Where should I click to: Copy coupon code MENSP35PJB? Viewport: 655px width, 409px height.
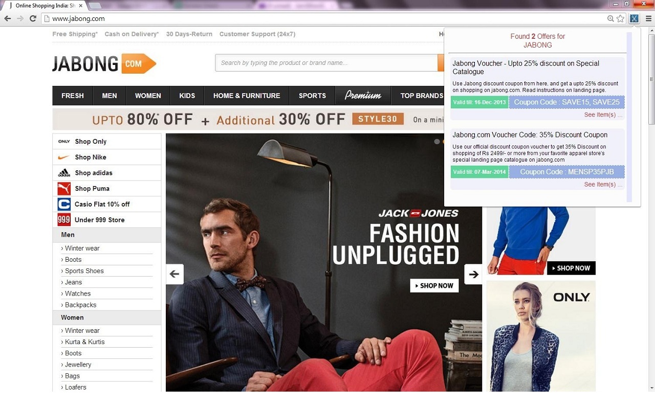tap(566, 172)
